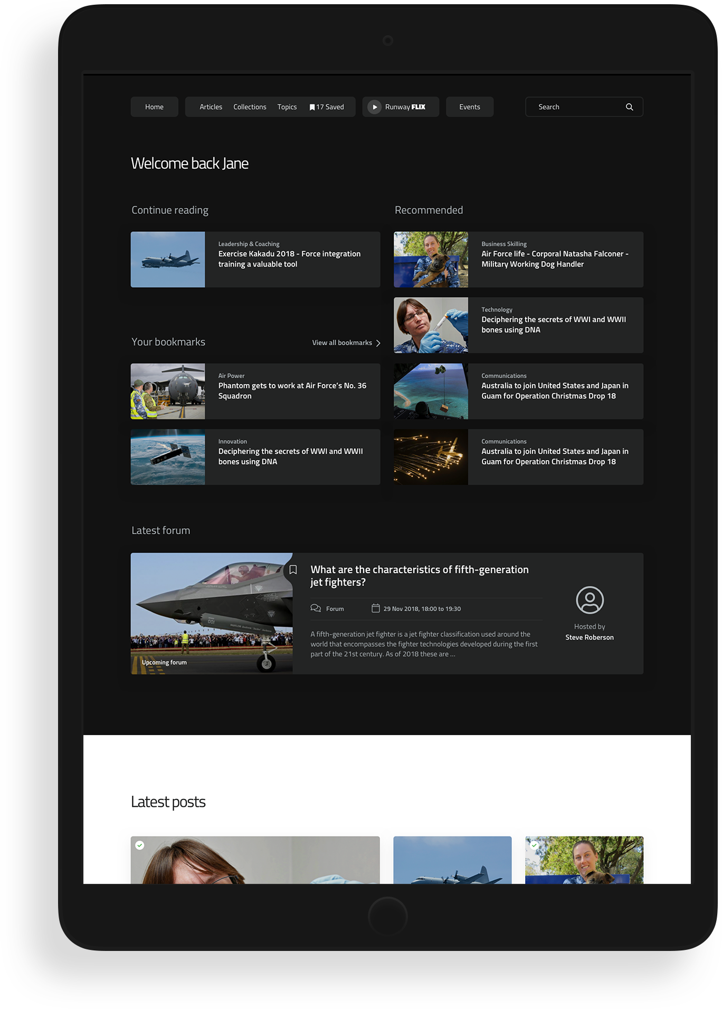
Task: Open the Exercise Kakadu 2018 article
Action: coord(289,259)
